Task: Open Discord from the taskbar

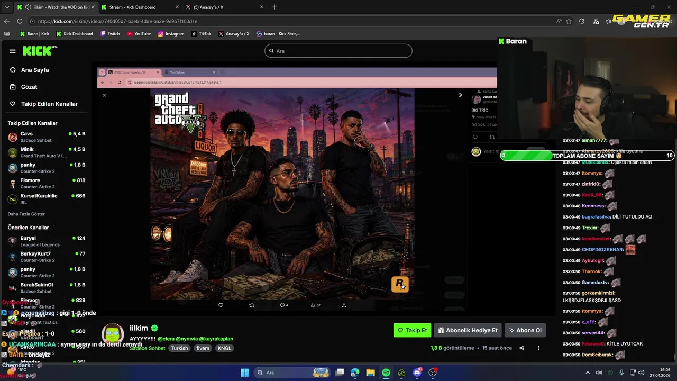Action: click(417, 373)
